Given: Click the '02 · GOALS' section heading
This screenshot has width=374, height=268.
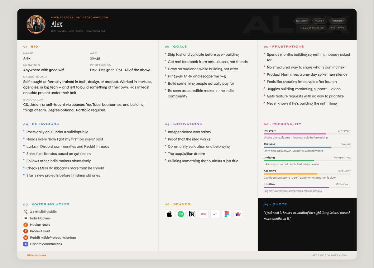Looking at the screenshot, I should coord(176,47).
